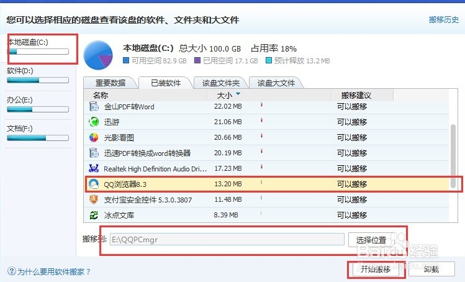
Task: Click the disk usage pie chart
Action: click(x=98, y=55)
